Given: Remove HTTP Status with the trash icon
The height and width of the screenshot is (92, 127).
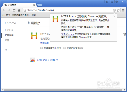Looking at the screenshot, I should [x=124, y=34].
